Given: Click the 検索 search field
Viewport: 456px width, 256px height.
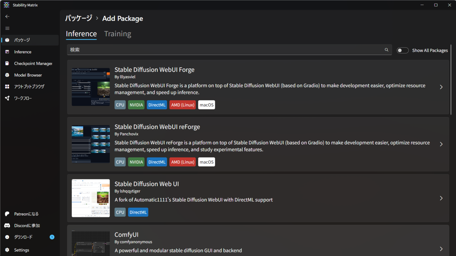Looking at the screenshot, I should pos(224,50).
